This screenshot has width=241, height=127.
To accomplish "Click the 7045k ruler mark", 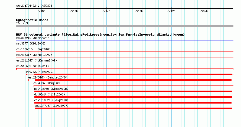I will 41,11.
